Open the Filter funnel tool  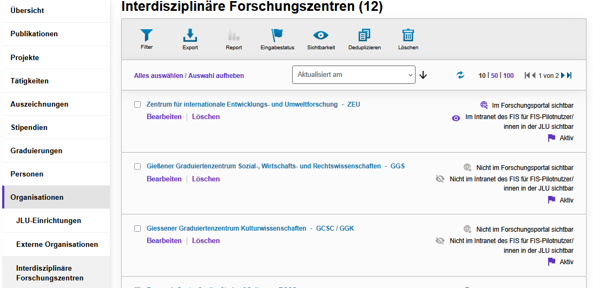tap(147, 35)
